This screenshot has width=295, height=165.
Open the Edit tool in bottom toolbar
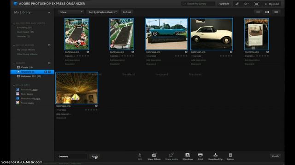click(140, 156)
